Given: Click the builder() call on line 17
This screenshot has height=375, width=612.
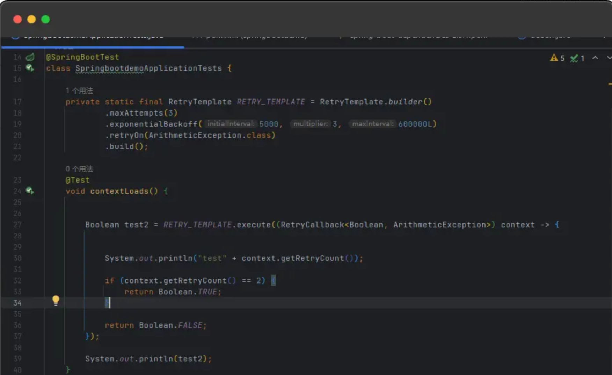Looking at the screenshot, I should coord(410,102).
